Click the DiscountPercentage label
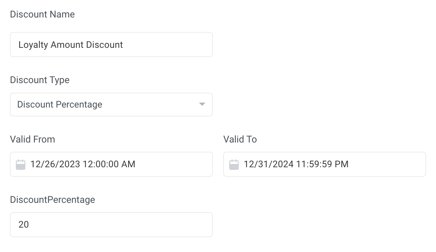 [53, 200]
